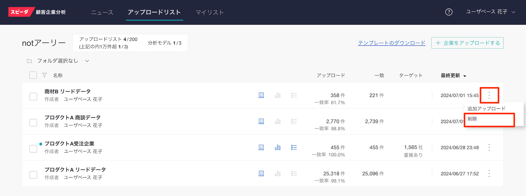Choose 削除 from the context menu
The image size is (526, 196).
click(x=489, y=119)
